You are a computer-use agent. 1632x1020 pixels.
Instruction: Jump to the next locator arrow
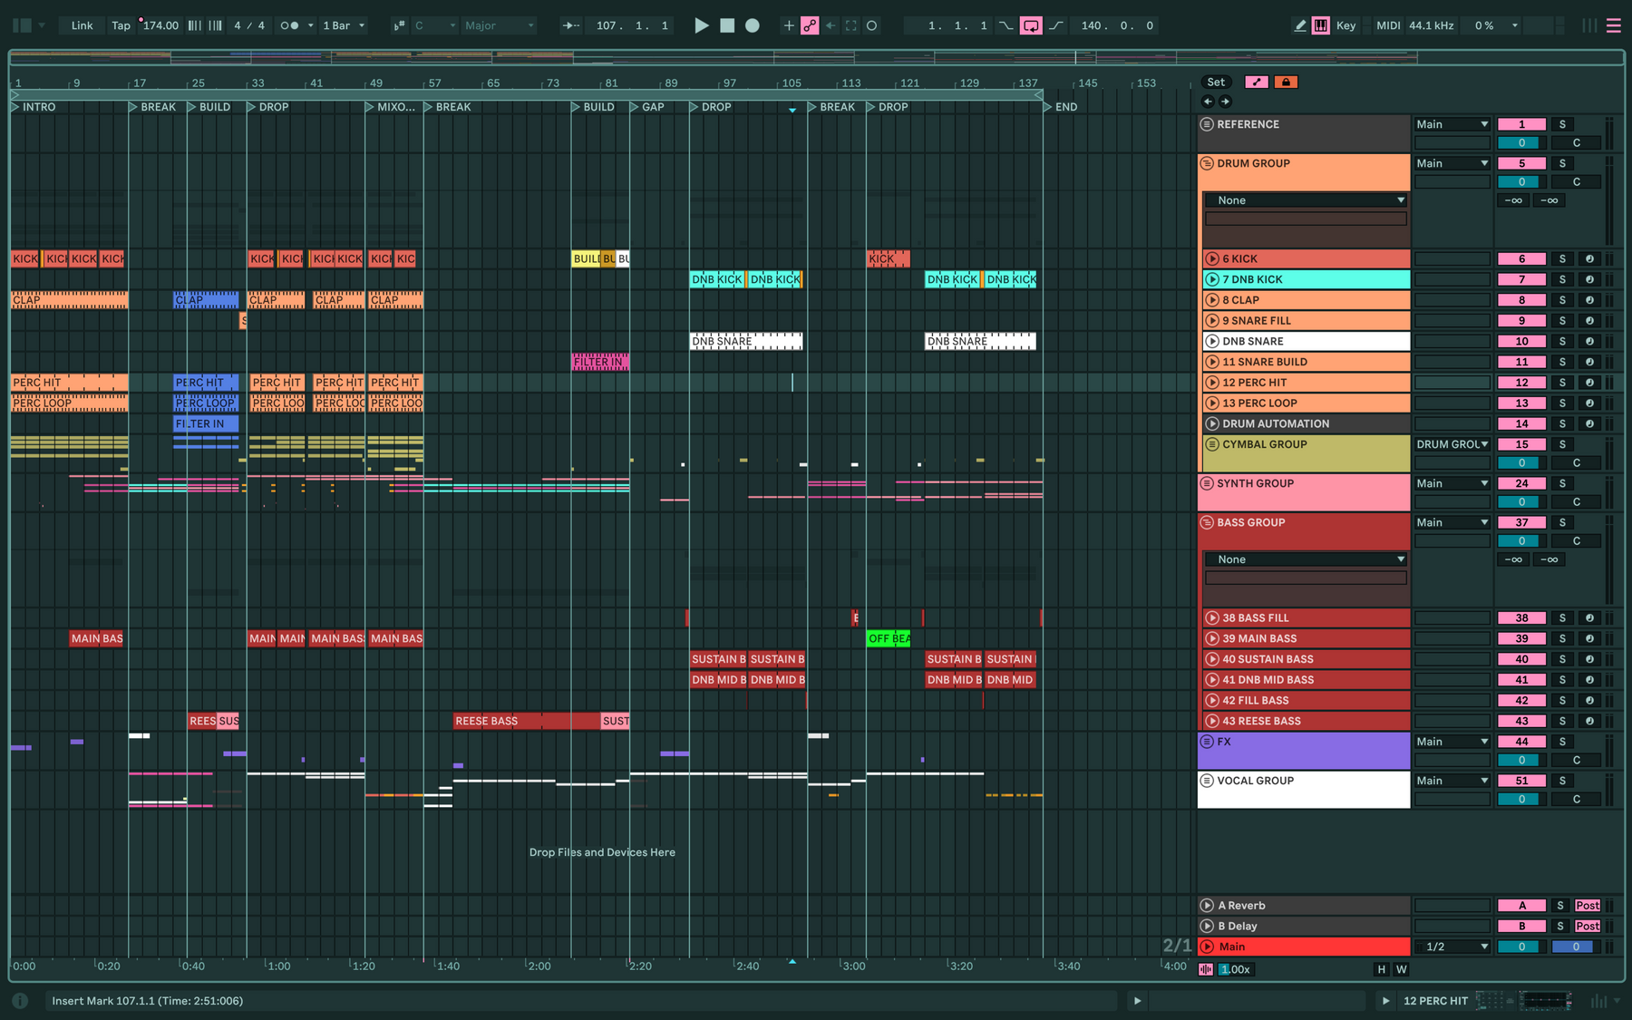(x=1225, y=102)
